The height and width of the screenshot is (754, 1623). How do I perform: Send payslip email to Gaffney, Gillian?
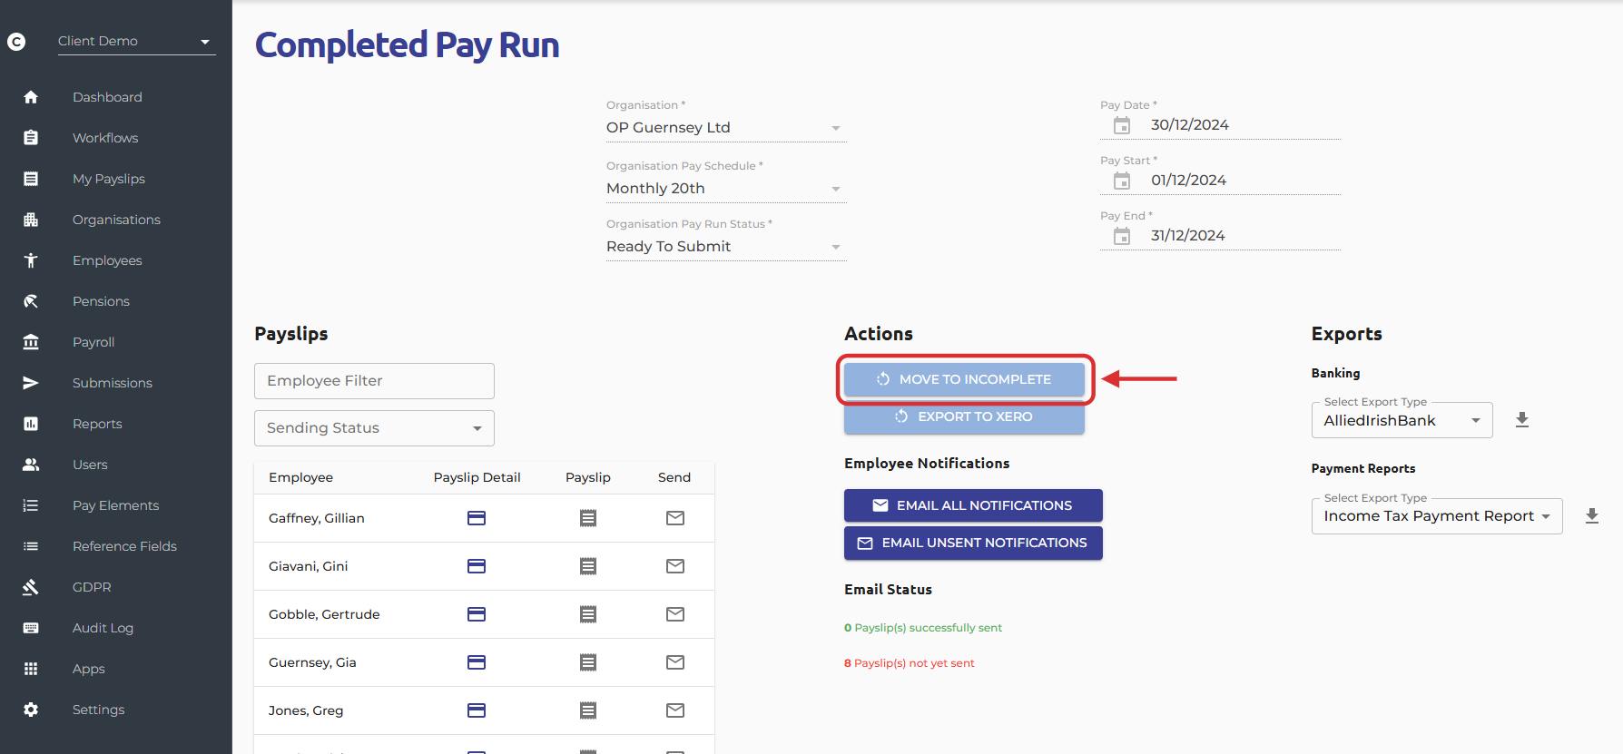tap(675, 518)
